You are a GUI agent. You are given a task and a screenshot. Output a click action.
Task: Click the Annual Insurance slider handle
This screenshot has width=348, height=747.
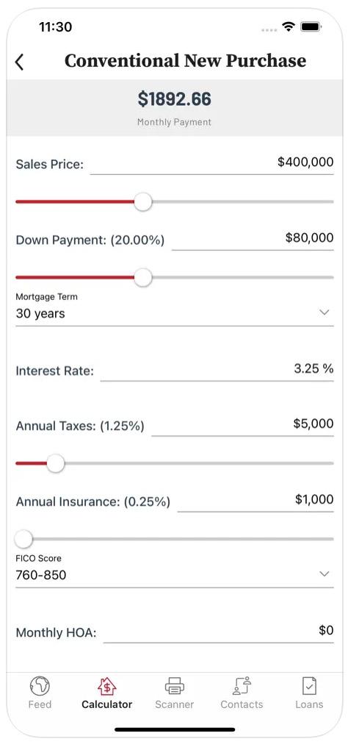23,539
